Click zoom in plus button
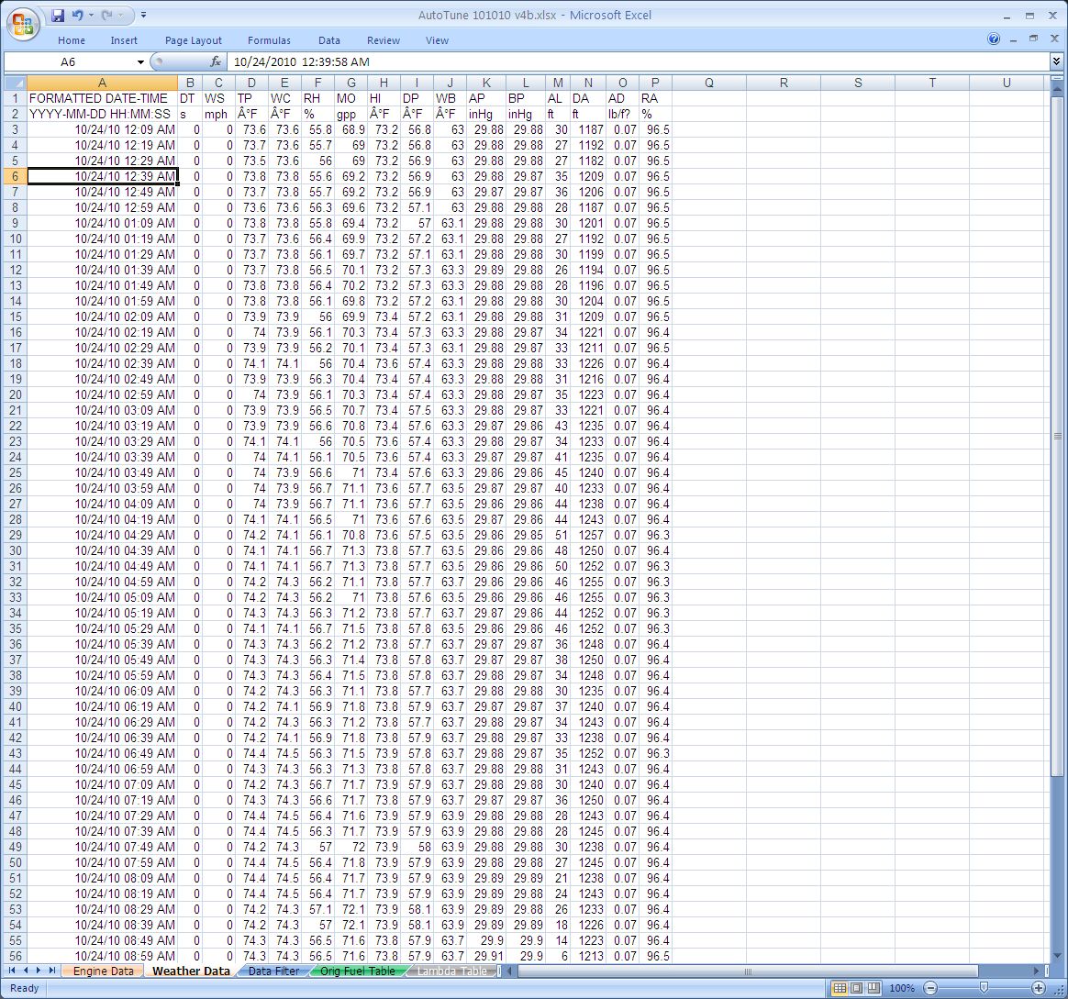The width and height of the screenshot is (1068, 999). pyautogui.click(x=1039, y=988)
